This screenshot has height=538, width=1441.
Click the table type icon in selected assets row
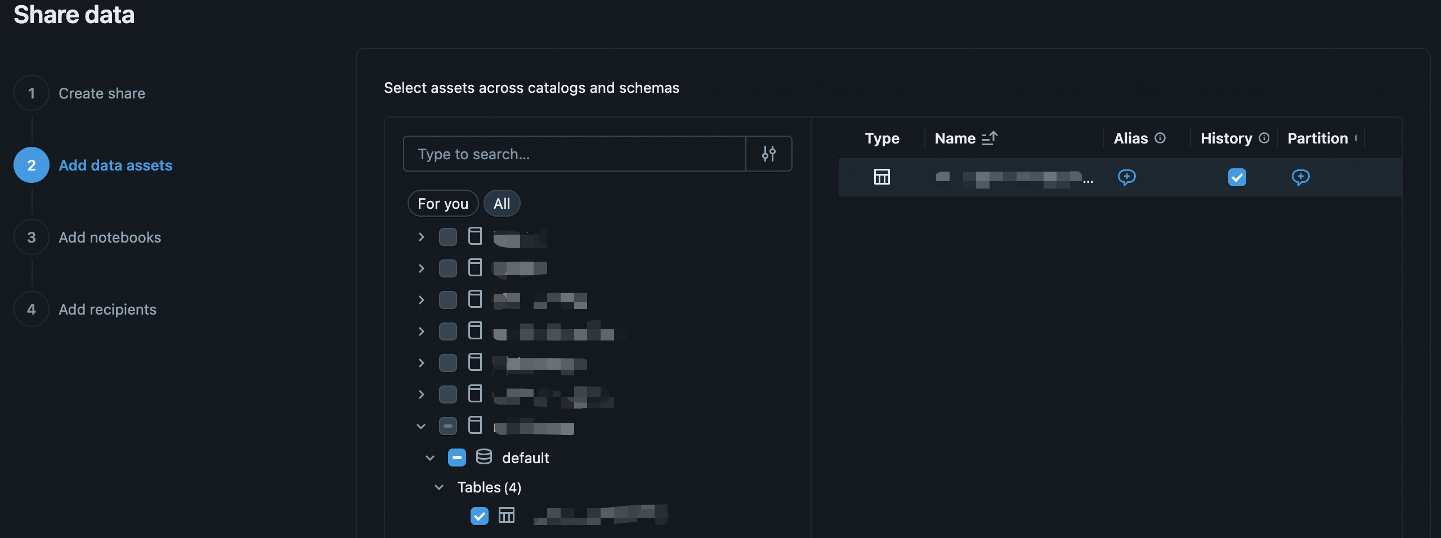click(x=882, y=177)
